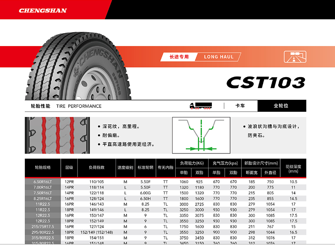Select the LONG HAUL label
This screenshot has width=335, height=245.
[219, 57]
